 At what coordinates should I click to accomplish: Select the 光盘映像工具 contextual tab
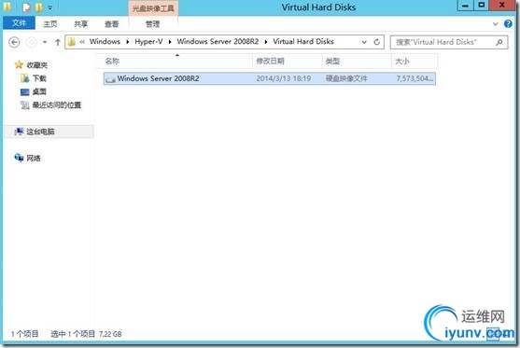pyautogui.click(x=153, y=8)
